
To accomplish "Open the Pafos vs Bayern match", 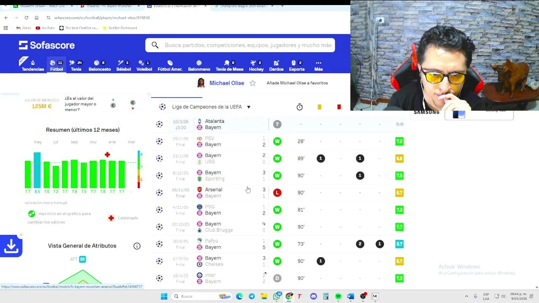I will click(278, 244).
